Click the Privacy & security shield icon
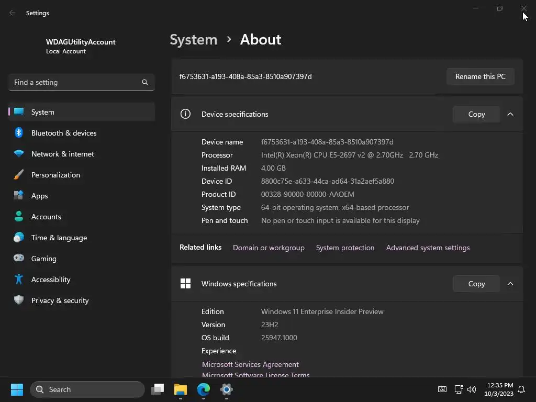 (19, 300)
